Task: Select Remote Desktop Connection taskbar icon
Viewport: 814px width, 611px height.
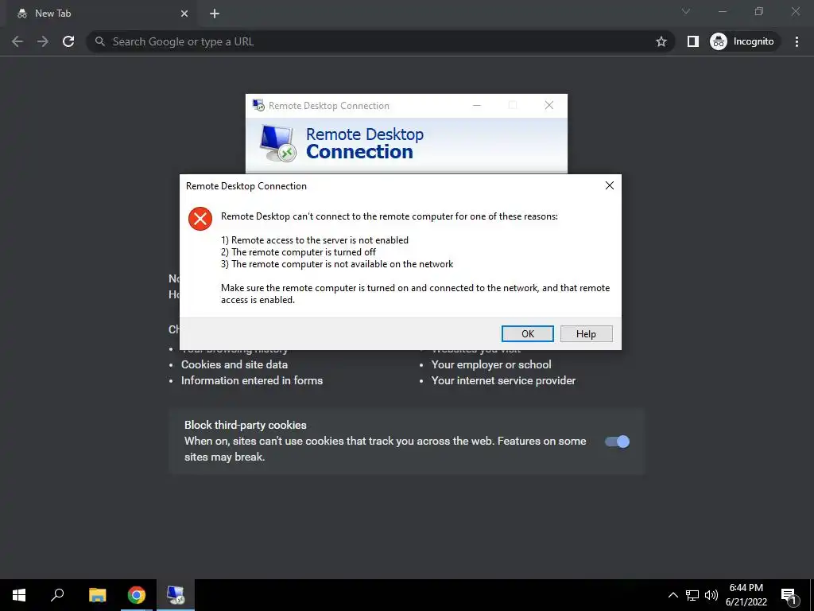Action: point(176,595)
